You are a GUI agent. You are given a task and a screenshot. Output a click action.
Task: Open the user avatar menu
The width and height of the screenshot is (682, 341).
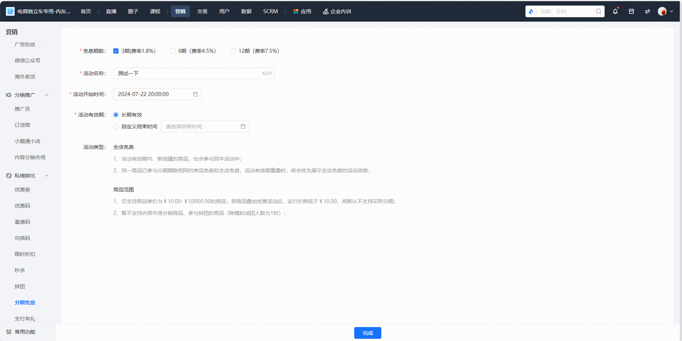click(662, 11)
